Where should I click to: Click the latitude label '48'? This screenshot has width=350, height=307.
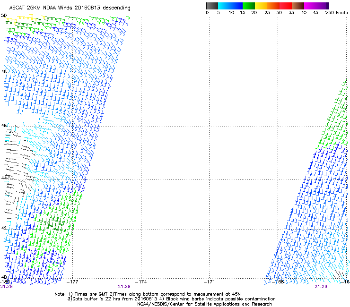[4, 72]
